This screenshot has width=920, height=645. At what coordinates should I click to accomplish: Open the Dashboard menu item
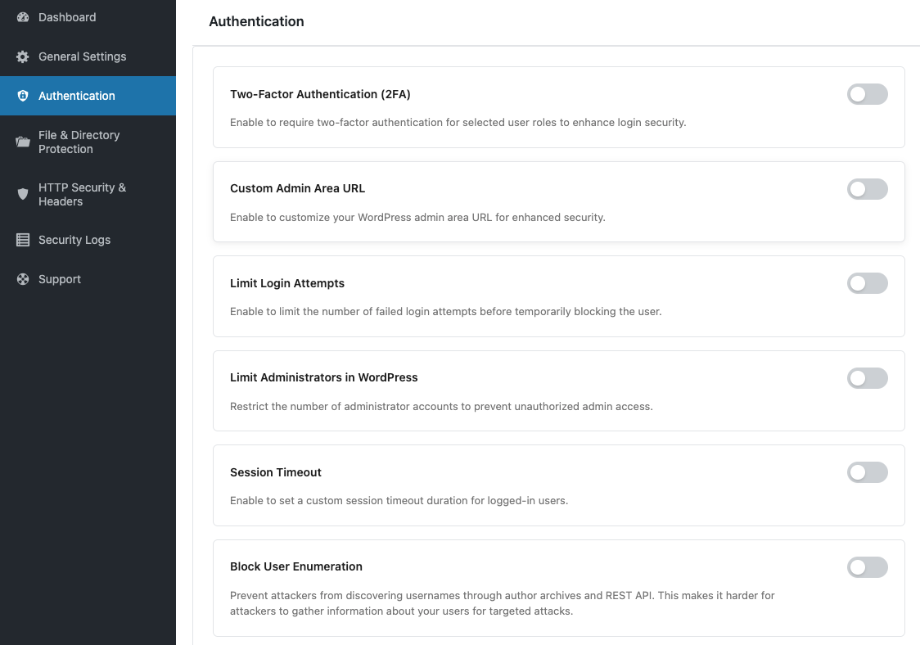[67, 17]
